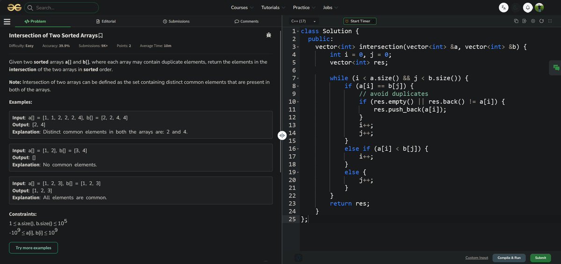Open the Custom Input link
The width and height of the screenshot is (561, 264).
(x=477, y=258)
